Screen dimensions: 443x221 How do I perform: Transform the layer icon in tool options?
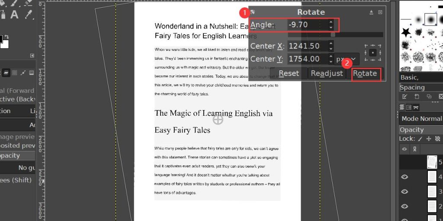(x=6, y=73)
